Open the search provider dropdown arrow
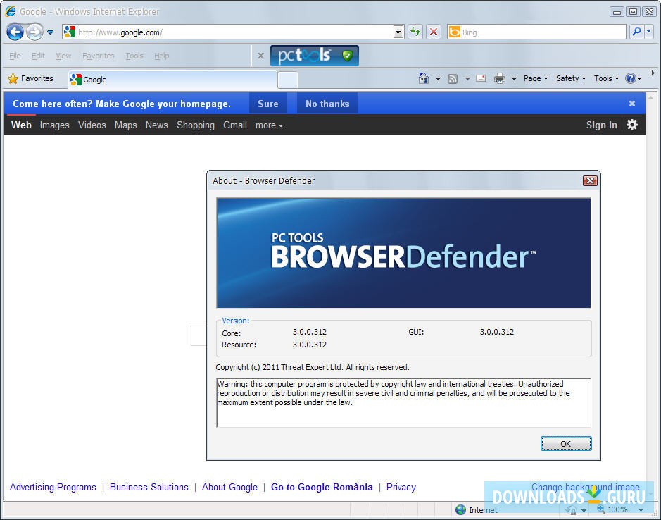 tap(649, 32)
